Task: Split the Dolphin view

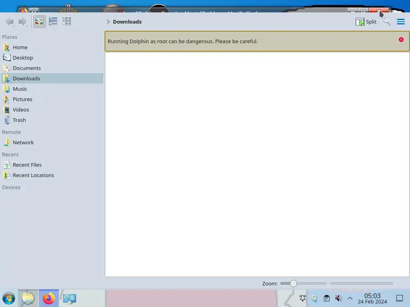Action: click(x=366, y=22)
